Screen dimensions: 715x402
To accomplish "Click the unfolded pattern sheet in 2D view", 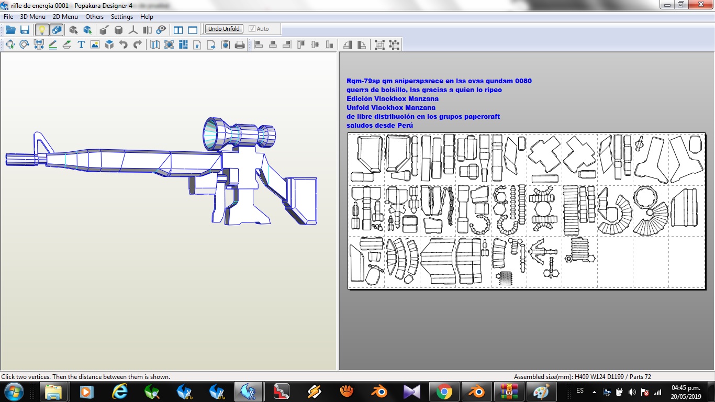I will [527, 210].
